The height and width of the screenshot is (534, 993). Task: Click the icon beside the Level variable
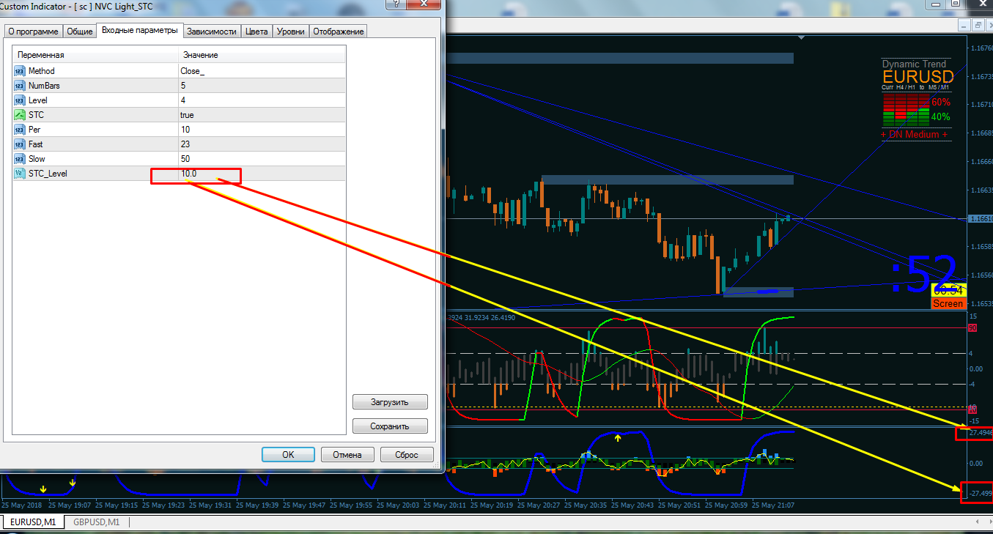pos(19,100)
